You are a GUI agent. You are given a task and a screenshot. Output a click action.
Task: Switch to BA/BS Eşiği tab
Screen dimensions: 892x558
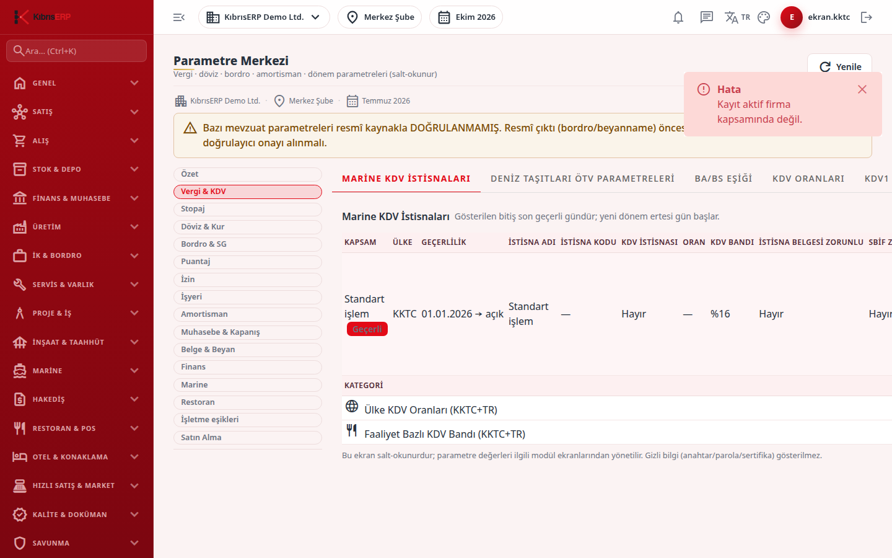[x=724, y=179]
